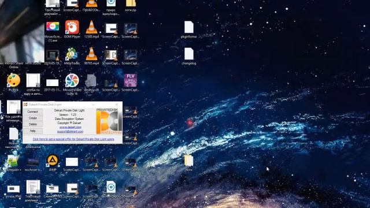This screenshot has width=370, height=208.
Task: Click Help in Dekart Private Disk
Action: click(33, 131)
